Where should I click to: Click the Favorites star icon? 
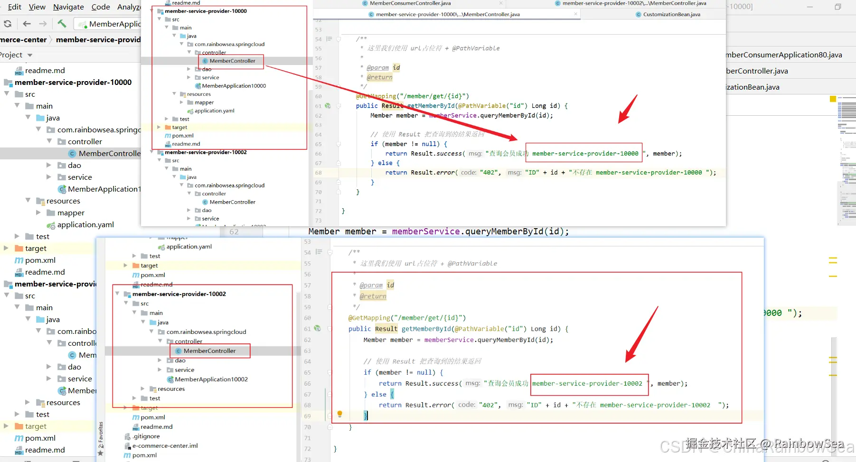[100, 453]
